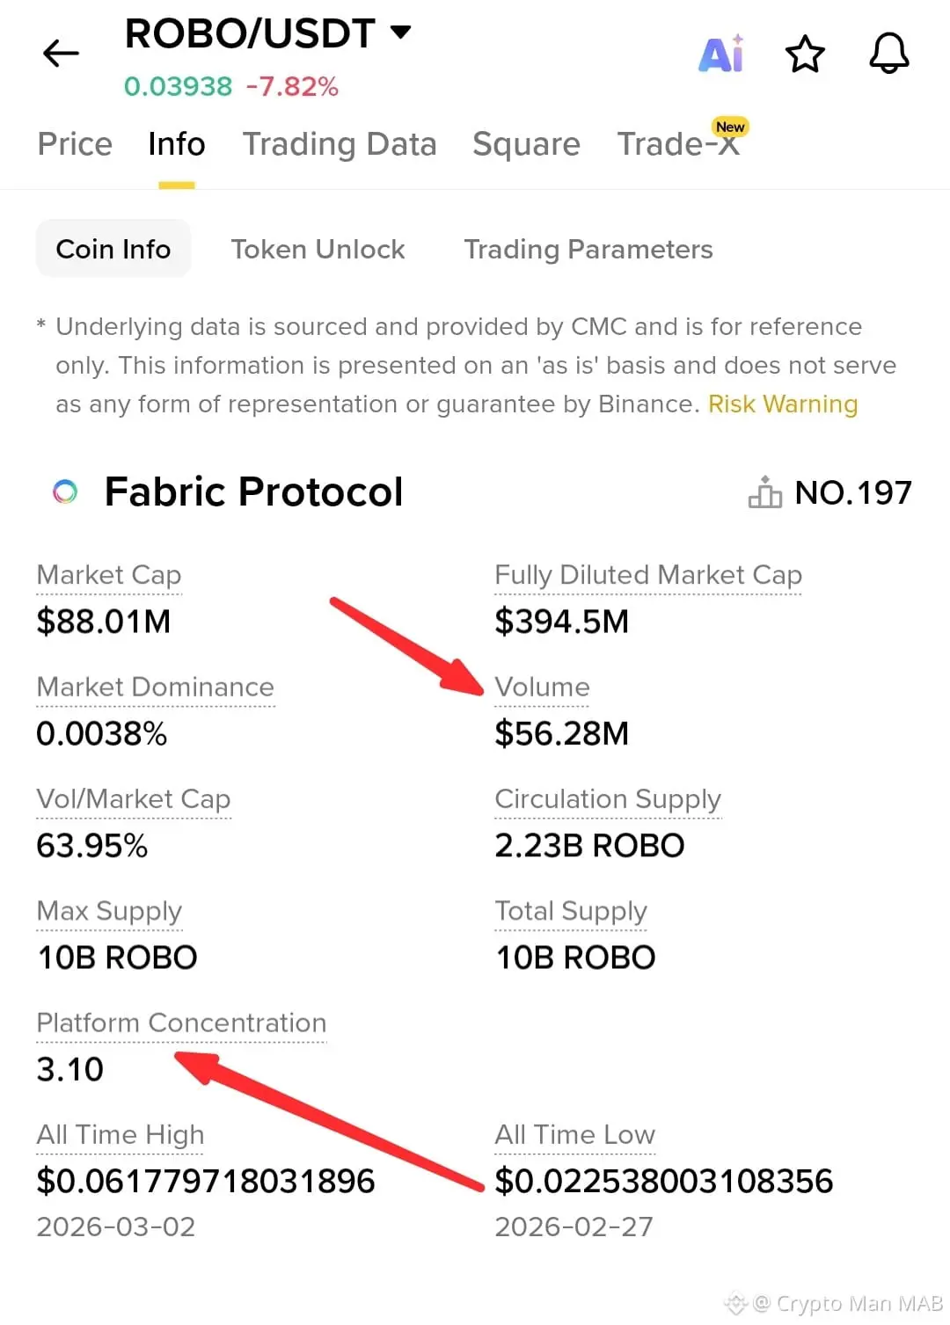
Task: Open the Trading Data tab
Action: tap(340, 144)
